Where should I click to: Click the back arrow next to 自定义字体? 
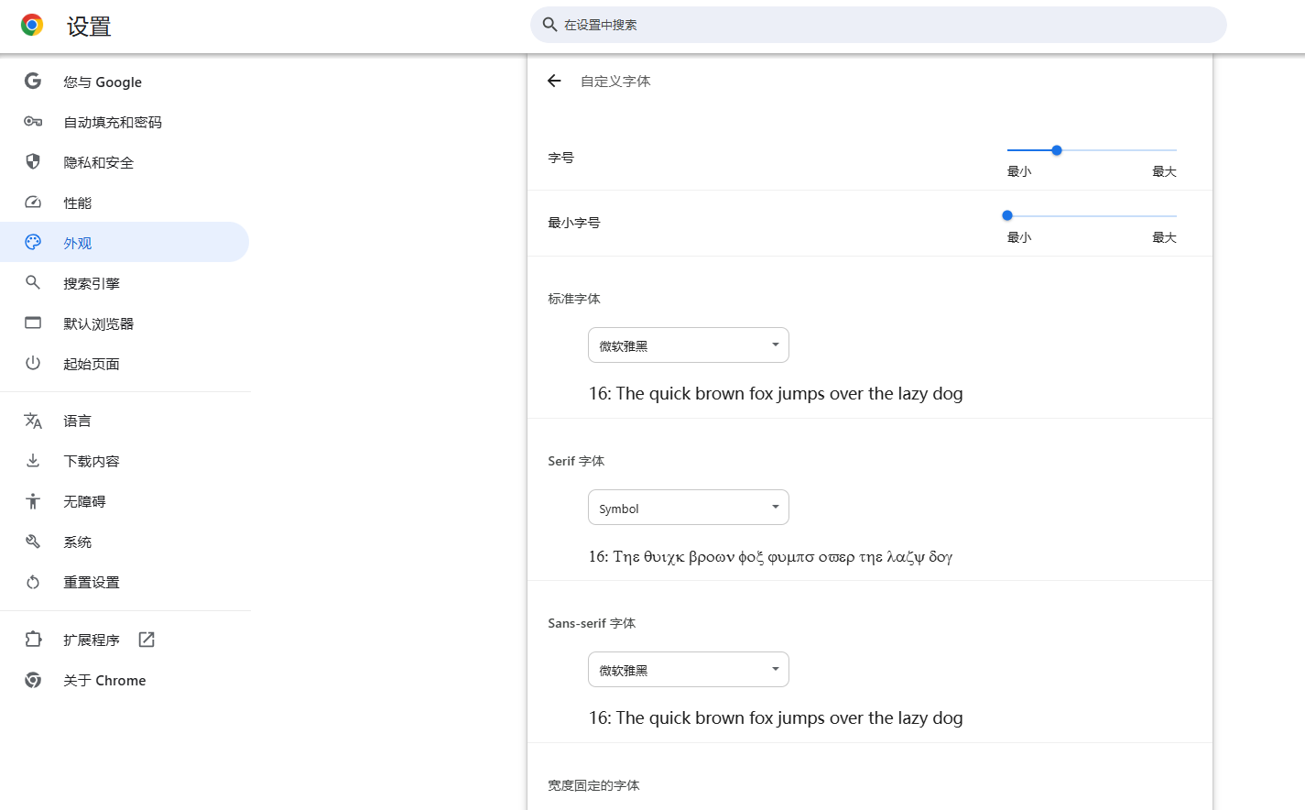tap(554, 81)
